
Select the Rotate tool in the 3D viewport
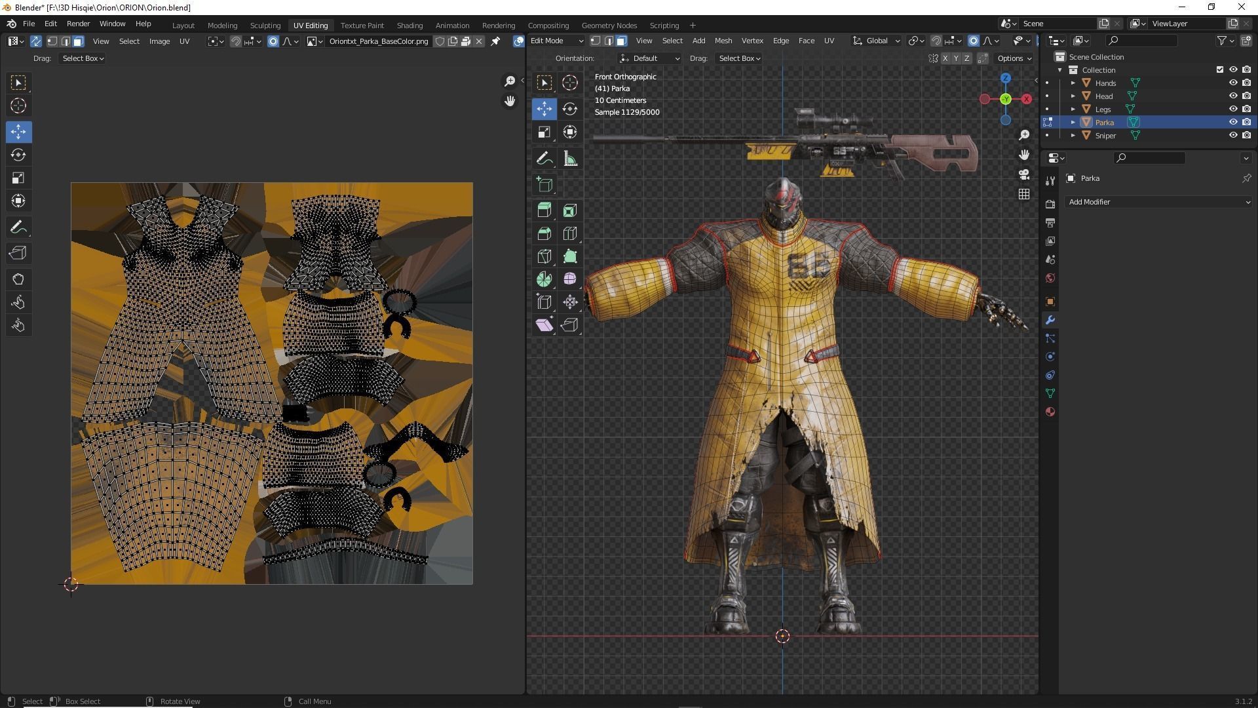[x=570, y=109]
